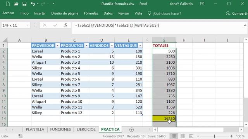Open zoom dialog via 100 % label
Screen dimensions: 248x139
(240, 136)
